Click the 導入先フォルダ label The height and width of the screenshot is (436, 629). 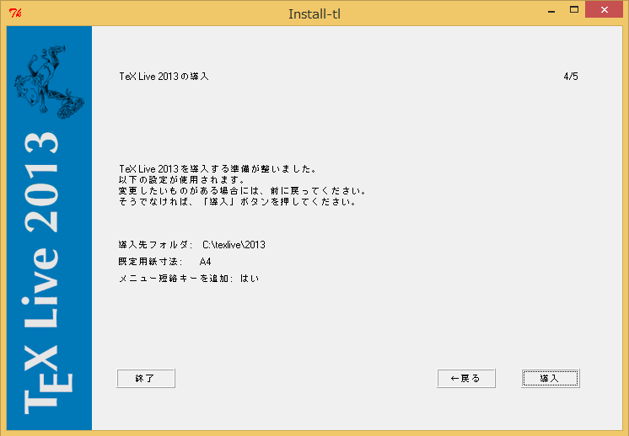[x=156, y=245]
